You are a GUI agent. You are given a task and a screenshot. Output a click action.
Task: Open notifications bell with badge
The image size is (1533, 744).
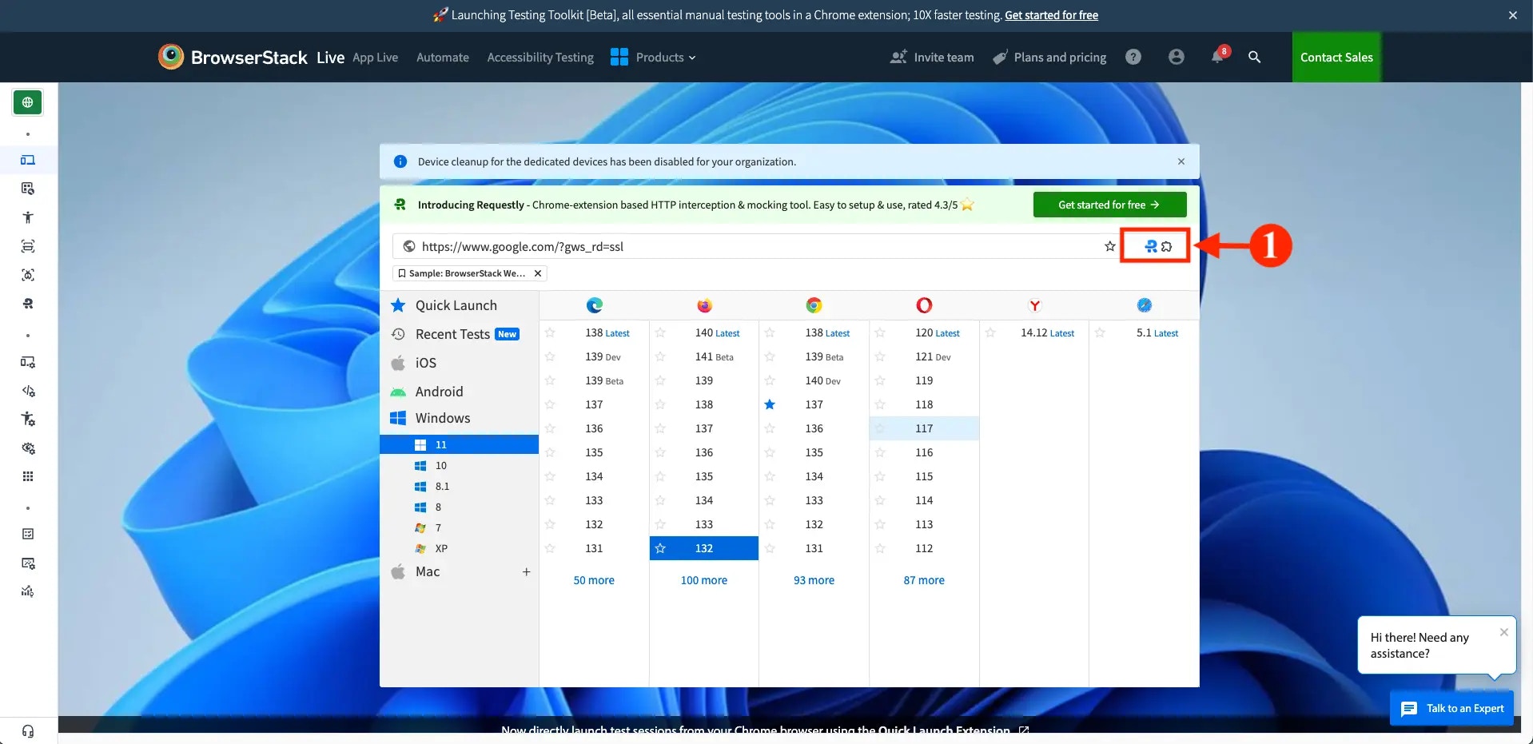[1218, 55]
